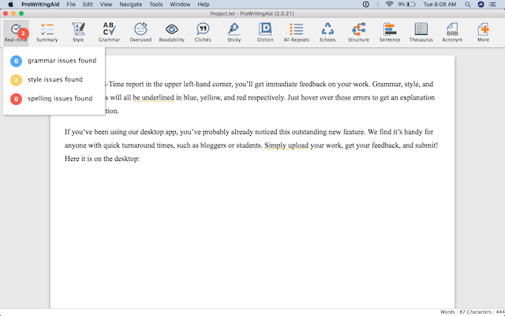Screen dimensions: 505x316
Task: Open the File menu
Action: 71,4
